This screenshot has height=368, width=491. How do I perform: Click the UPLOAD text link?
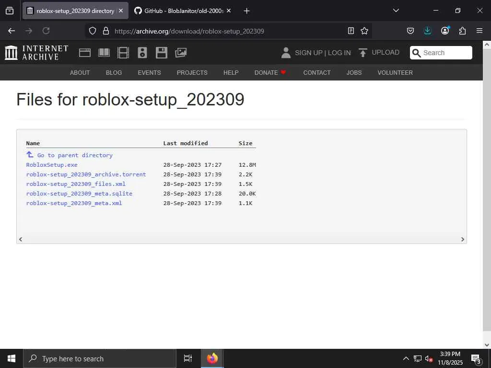coord(386,53)
